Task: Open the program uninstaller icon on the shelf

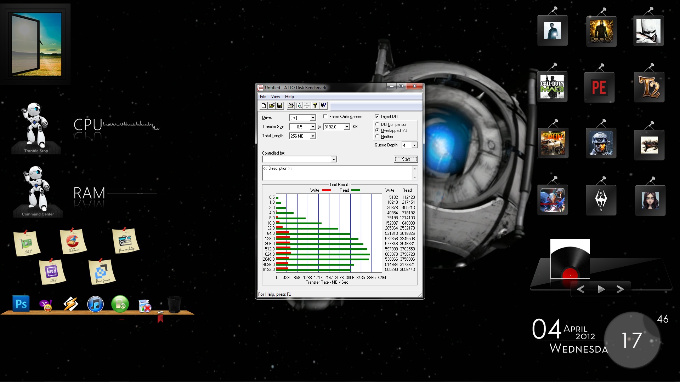Action: 145,306
